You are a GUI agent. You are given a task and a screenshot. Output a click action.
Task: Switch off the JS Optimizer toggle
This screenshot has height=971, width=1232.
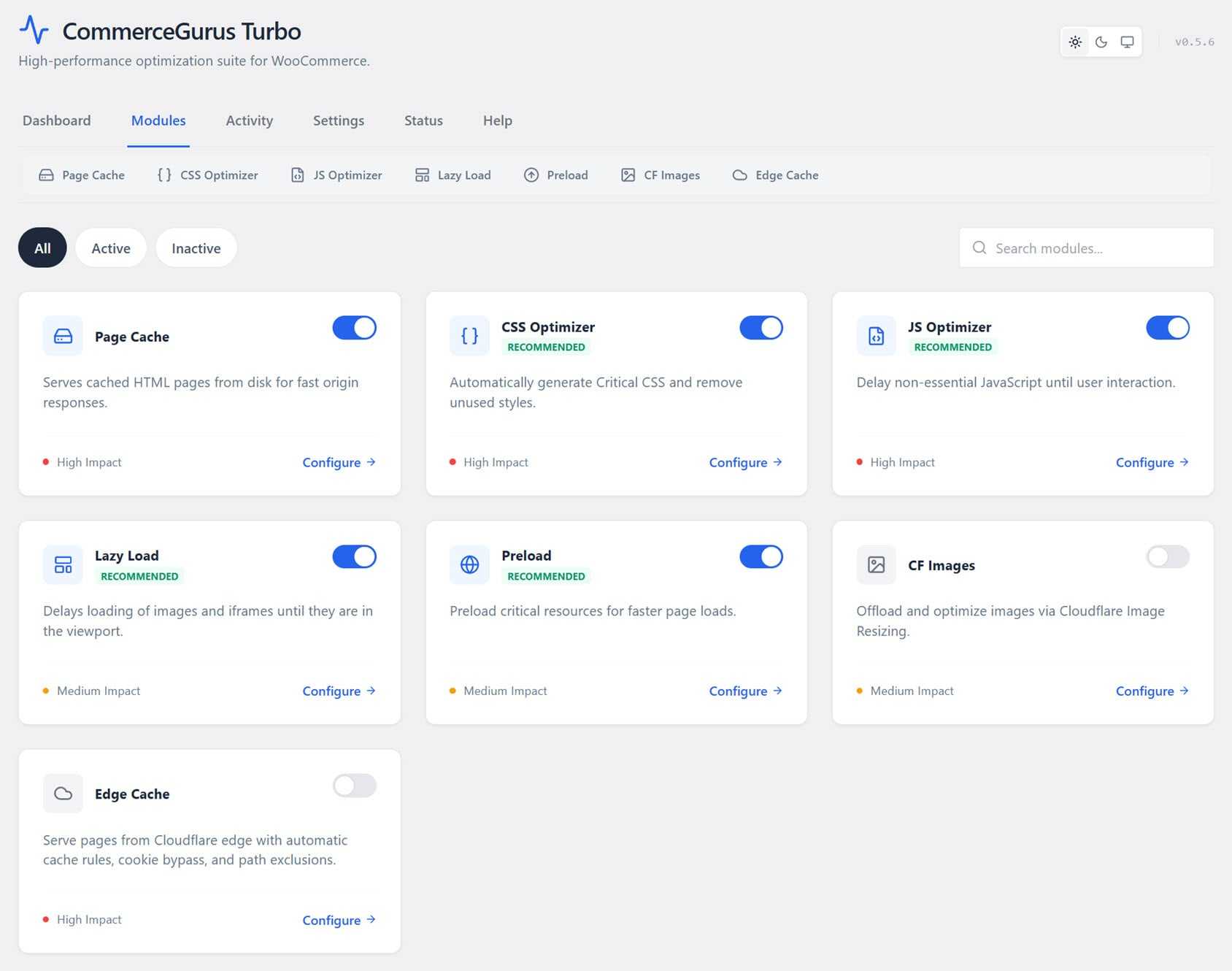[1168, 328]
